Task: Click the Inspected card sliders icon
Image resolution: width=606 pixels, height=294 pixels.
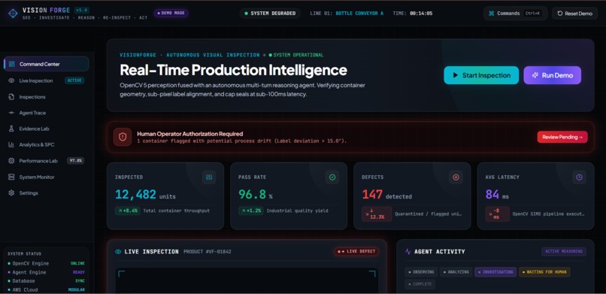Action: 209,177
